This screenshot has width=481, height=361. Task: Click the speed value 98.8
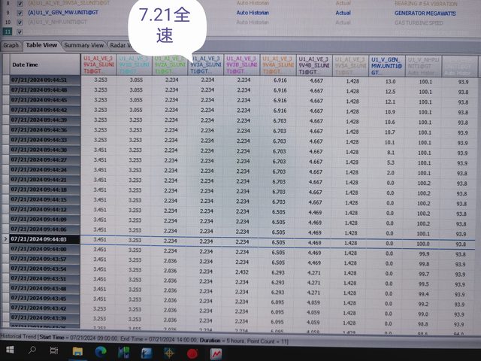(422, 324)
